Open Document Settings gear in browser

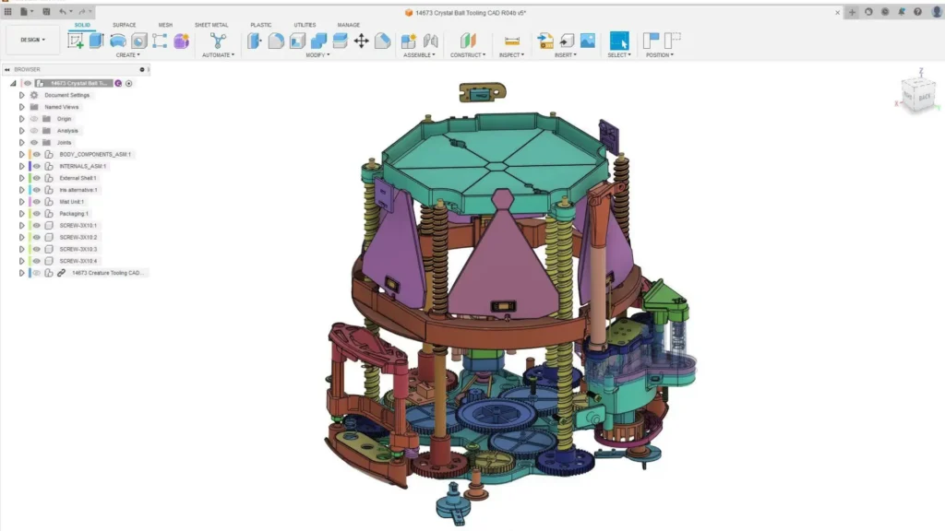coord(34,95)
